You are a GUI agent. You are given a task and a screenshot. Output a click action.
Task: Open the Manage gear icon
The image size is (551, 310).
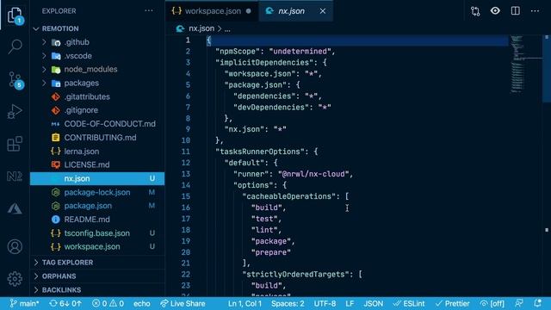click(x=15, y=279)
